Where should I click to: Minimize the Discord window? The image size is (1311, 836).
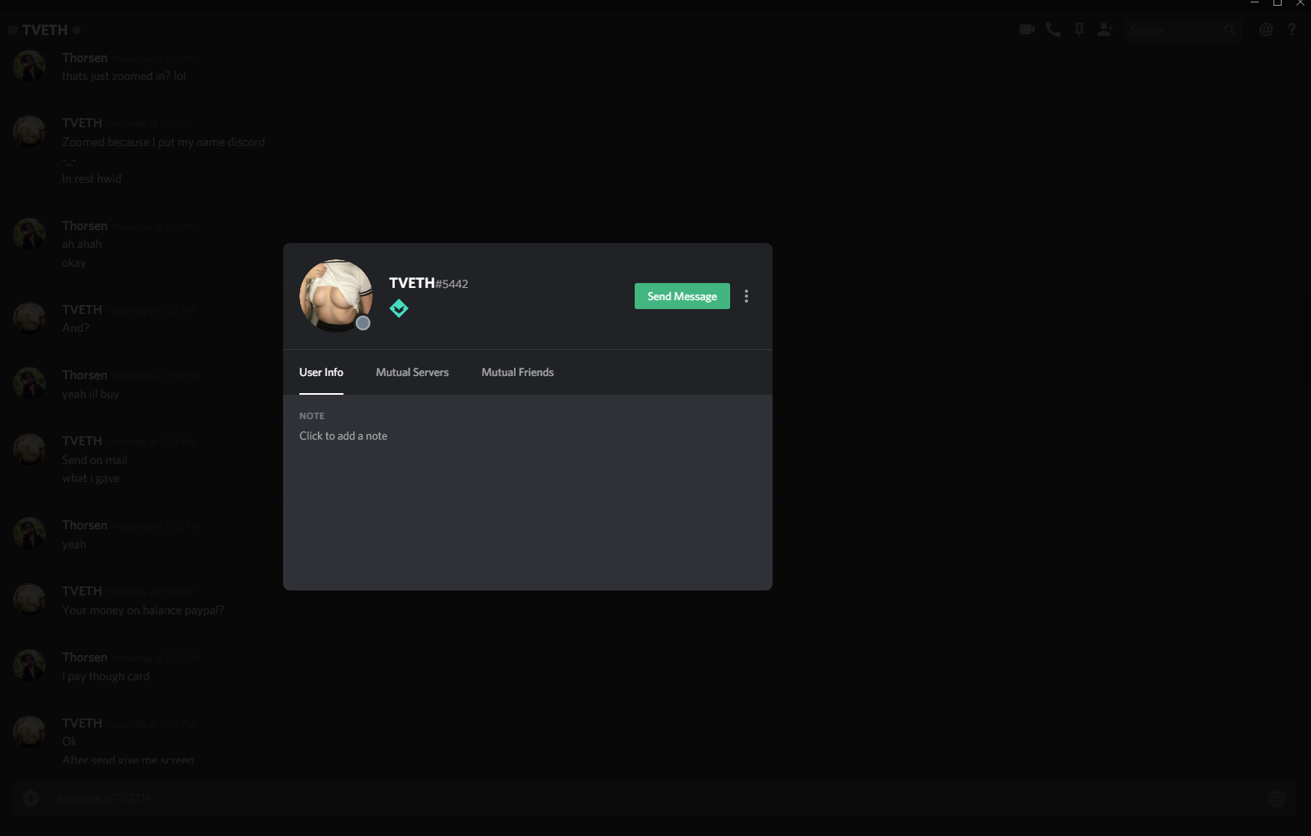click(x=1255, y=4)
